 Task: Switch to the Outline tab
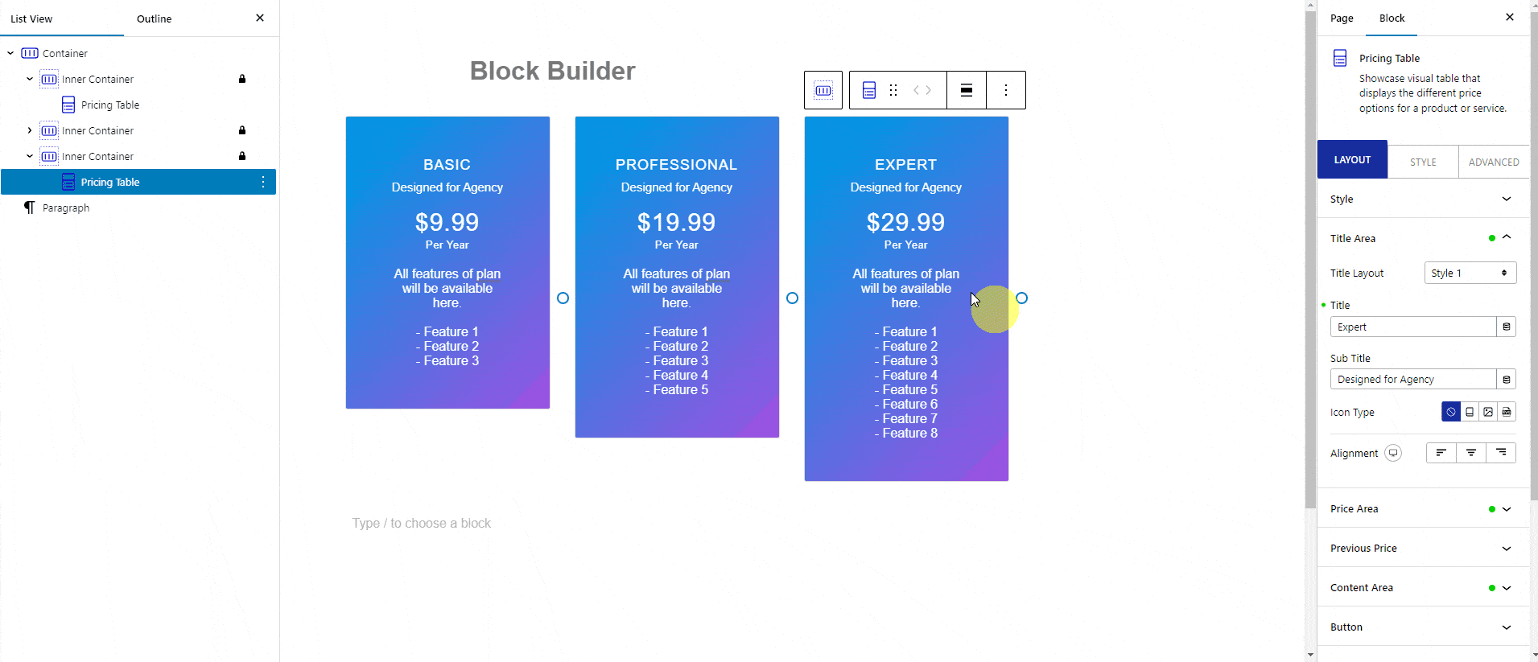click(154, 18)
